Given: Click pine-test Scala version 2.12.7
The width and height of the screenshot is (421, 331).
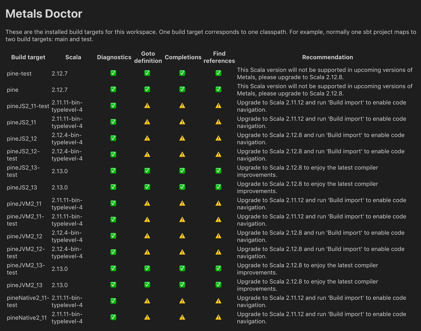Looking at the screenshot, I should tap(60, 74).
